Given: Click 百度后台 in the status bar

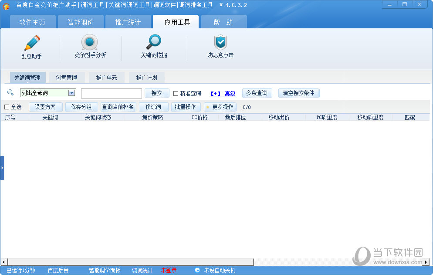Looking at the screenshot, I should (x=58, y=270).
